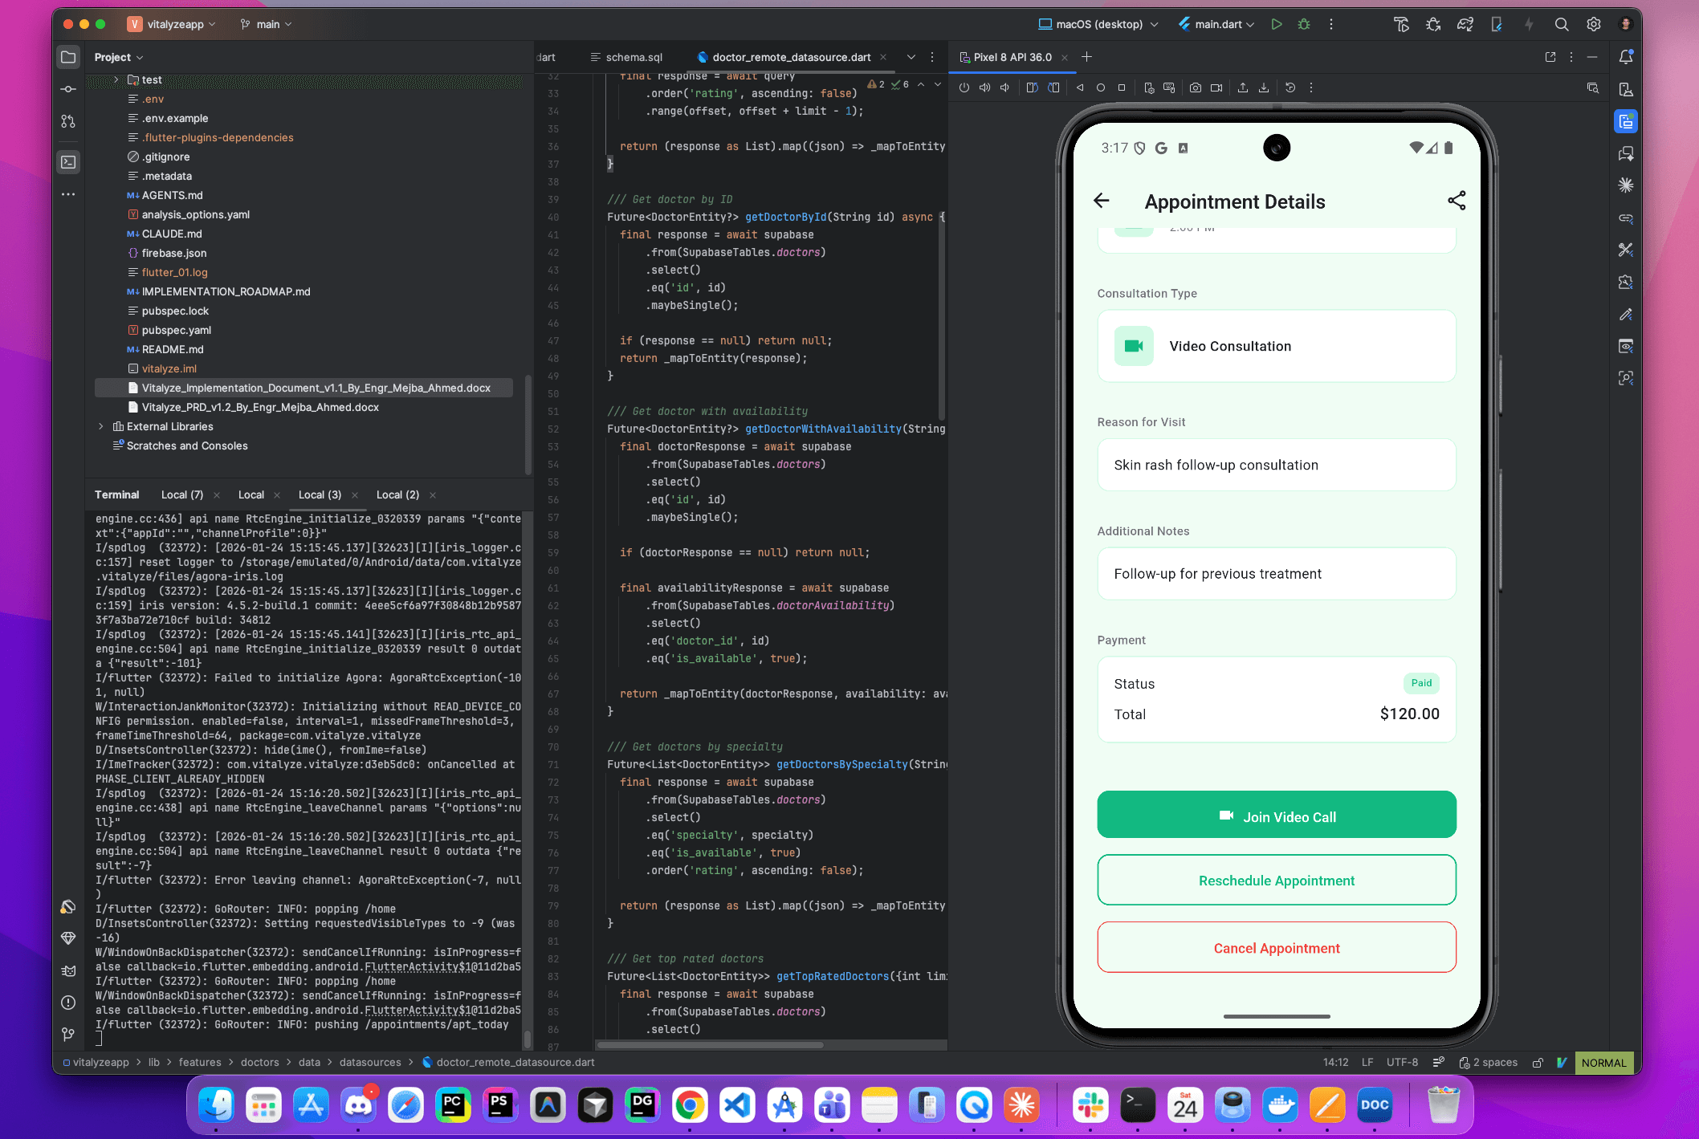Screen dimensions: 1699x1139
Task: Tap the share icon on Appointment Details
Action: pyautogui.click(x=1457, y=201)
